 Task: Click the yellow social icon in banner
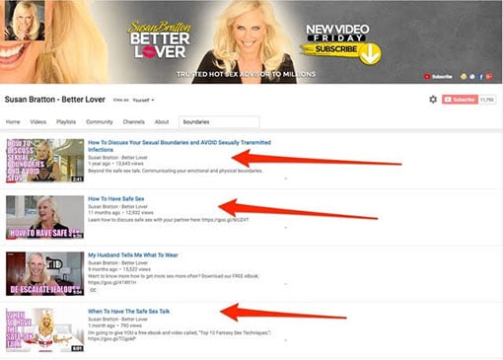coord(464,77)
